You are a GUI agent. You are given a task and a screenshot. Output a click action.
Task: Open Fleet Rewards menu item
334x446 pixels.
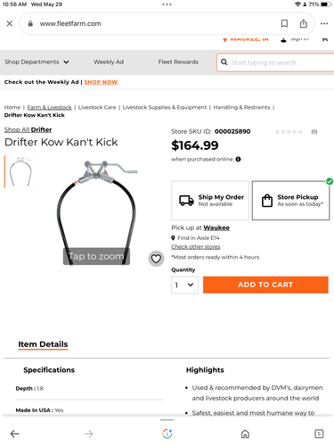click(178, 62)
